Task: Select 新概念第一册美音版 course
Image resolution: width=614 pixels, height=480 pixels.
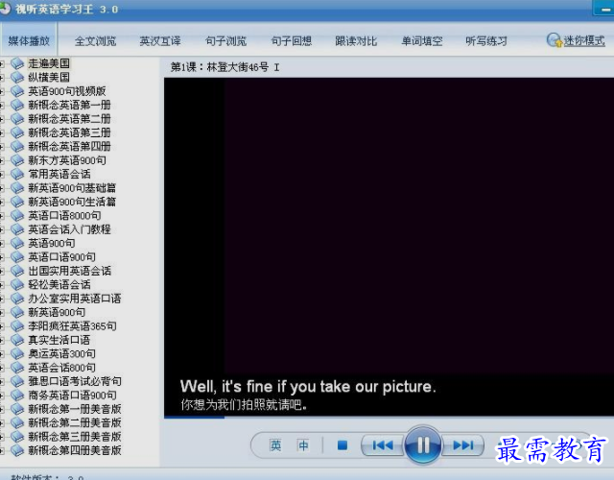Action: point(75,409)
